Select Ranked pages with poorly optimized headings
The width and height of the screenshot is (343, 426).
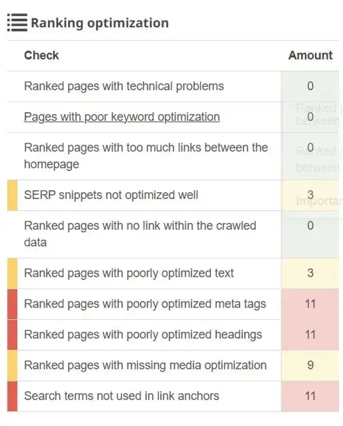tap(143, 335)
